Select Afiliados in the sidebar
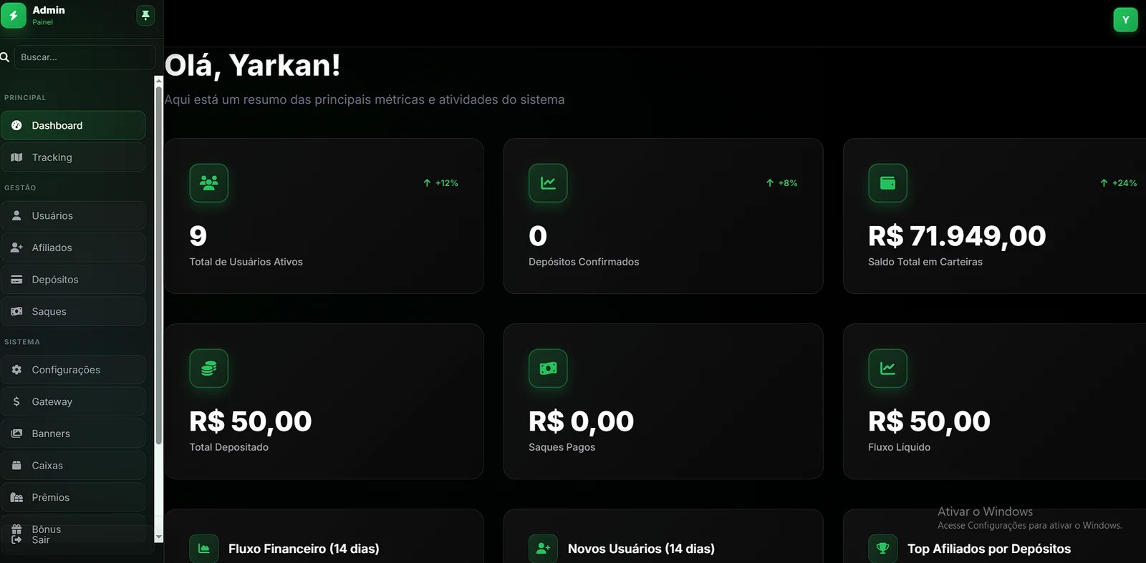 73,248
